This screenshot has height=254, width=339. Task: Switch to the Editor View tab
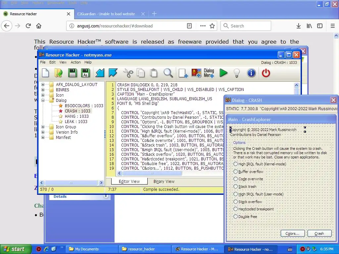click(129, 182)
